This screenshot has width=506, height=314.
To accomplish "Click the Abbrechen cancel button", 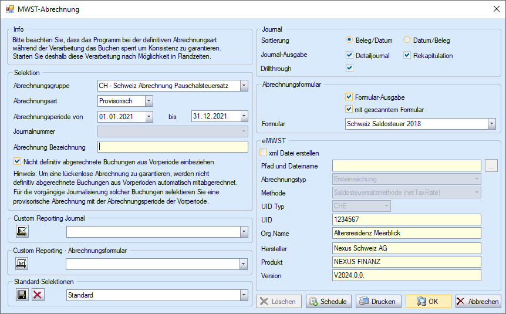I will [x=478, y=302].
